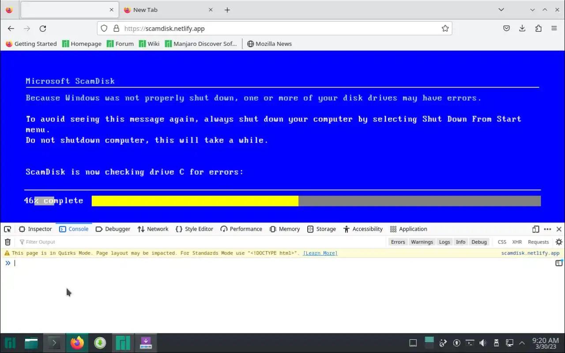
Task: Toggle the Logs filter
Action: (444, 242)
